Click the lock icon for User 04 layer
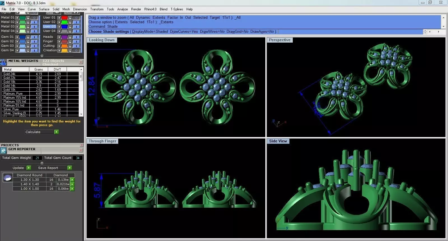Screen dimensions: 448x241 (x=70, y=31)
